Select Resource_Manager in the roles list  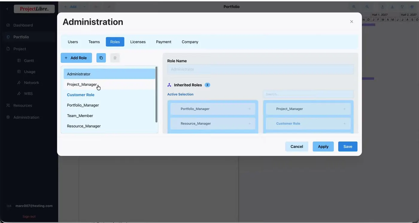(x=110, y=126)
